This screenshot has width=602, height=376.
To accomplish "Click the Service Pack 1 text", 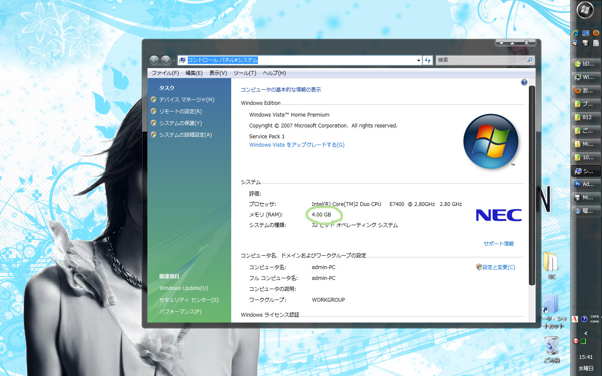I will 267,137.
